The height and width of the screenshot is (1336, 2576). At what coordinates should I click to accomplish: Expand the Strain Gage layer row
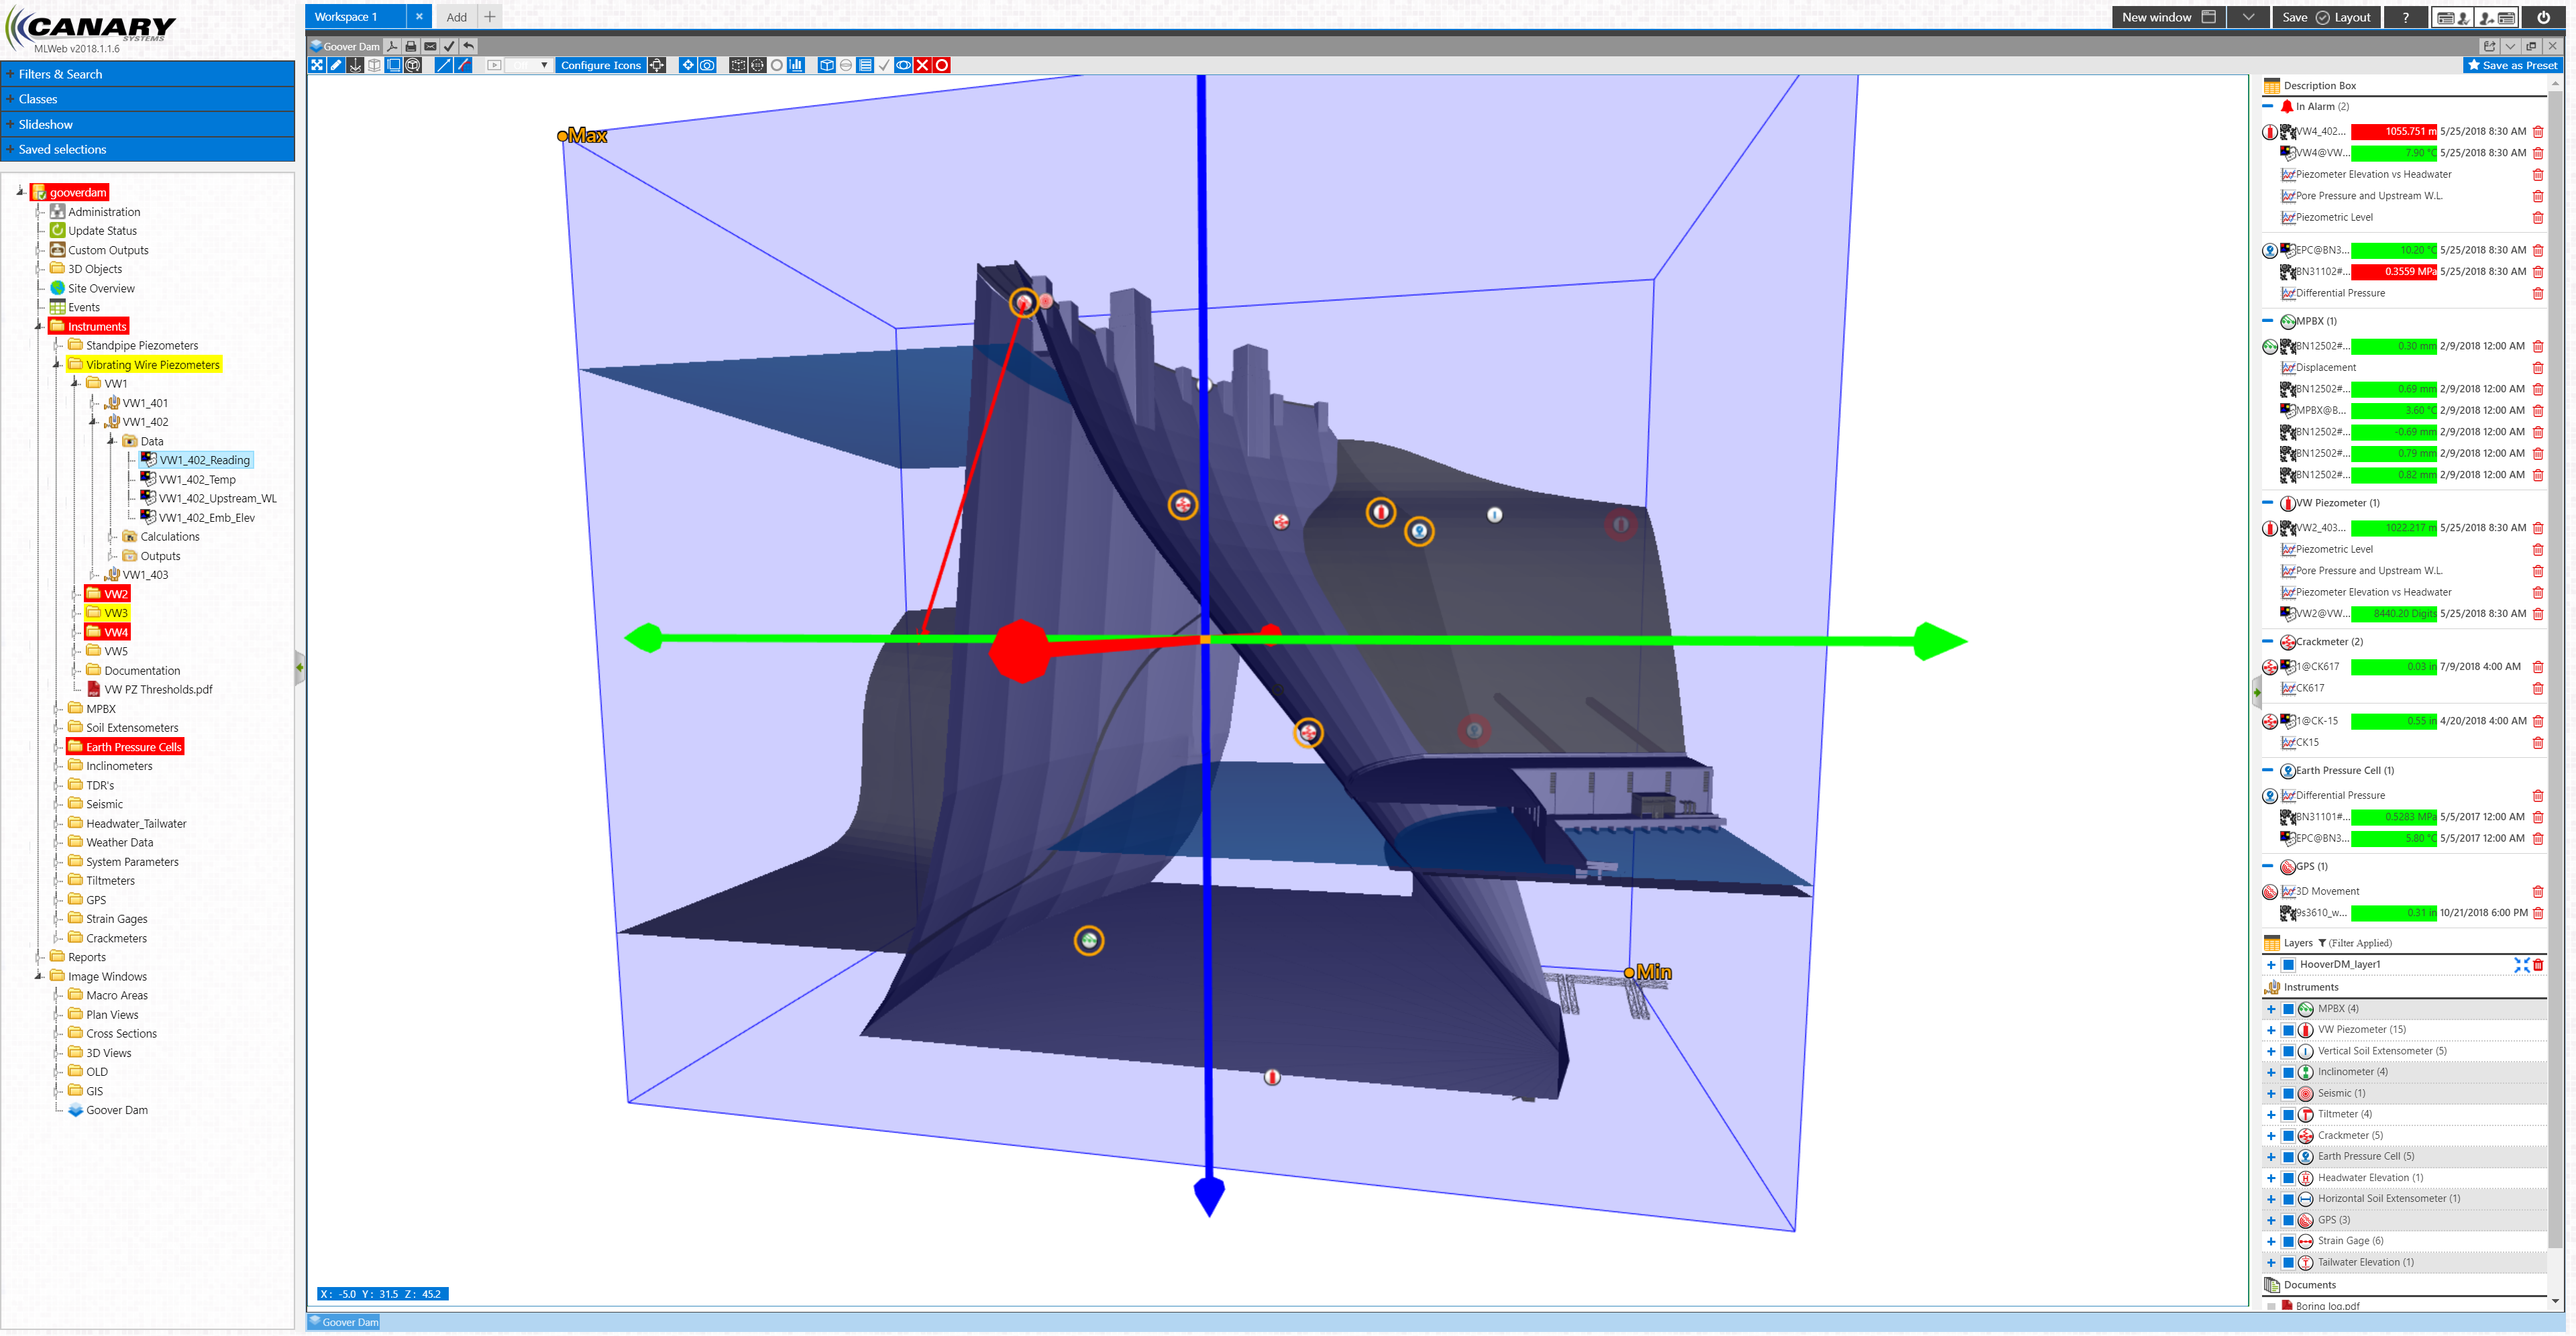pos(2271,1242)
